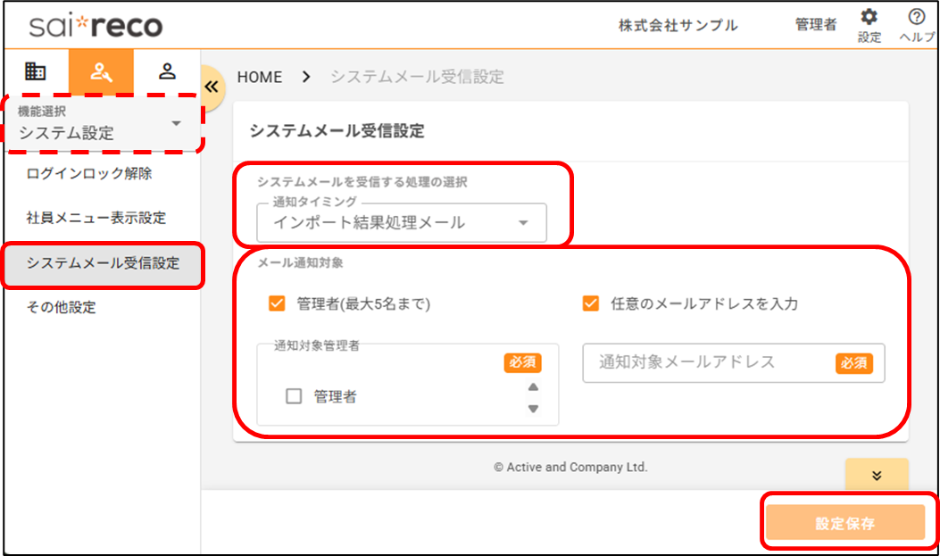This screenshot has height=556, width=940.
Task: Click the yellow double down chevron button
Action: 876,475
